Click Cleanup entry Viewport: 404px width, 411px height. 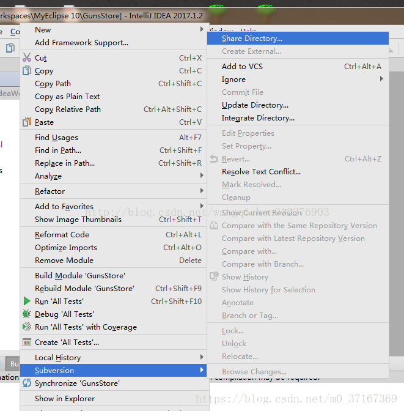[298, 197]
